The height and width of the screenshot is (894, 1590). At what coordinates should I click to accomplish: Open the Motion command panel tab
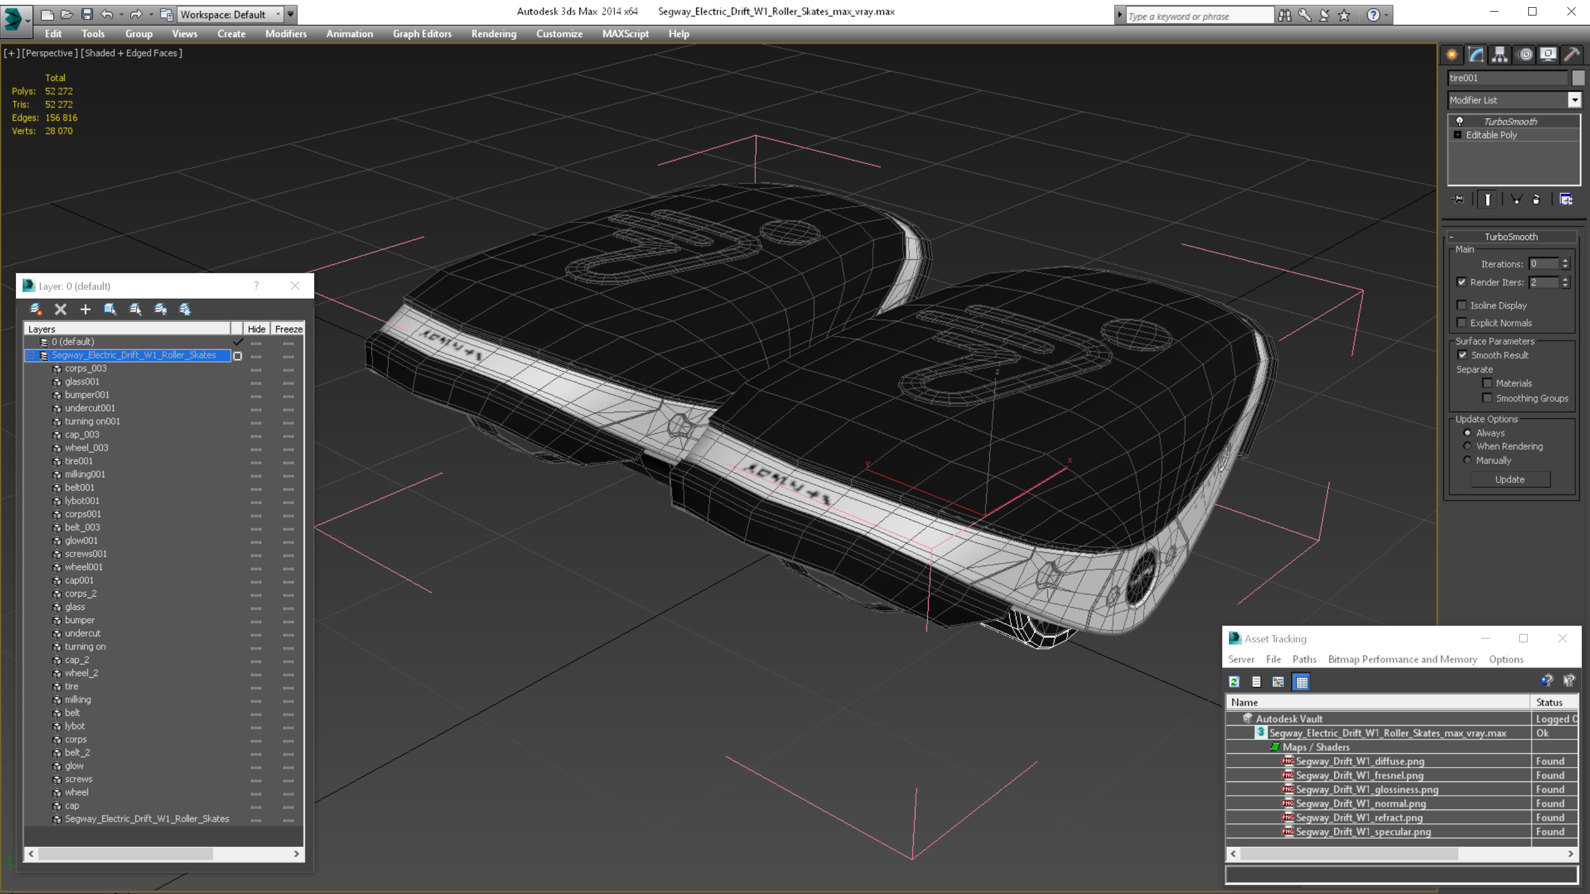tap(1524, 55)
